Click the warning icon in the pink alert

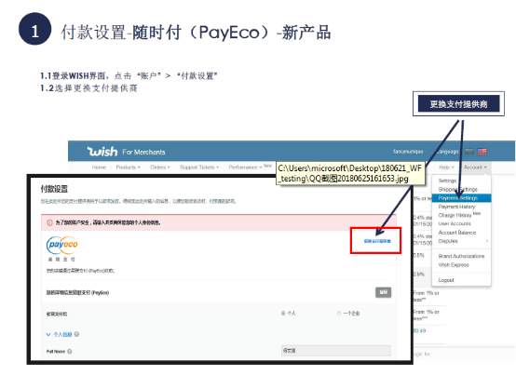(49, 222)
